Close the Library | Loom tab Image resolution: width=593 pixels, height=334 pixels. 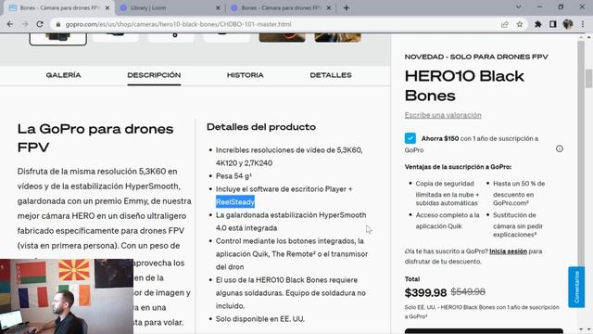(218, 8)
